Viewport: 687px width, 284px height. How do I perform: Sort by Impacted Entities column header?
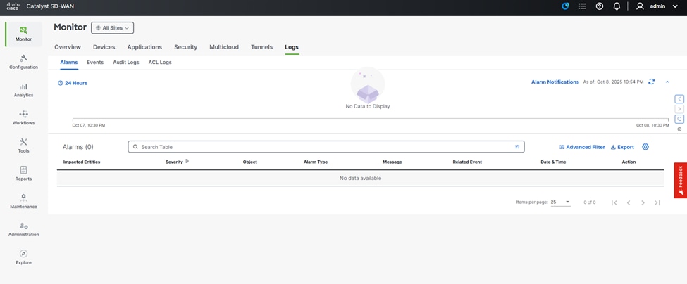pyautogui.click(x=82, y=162)
